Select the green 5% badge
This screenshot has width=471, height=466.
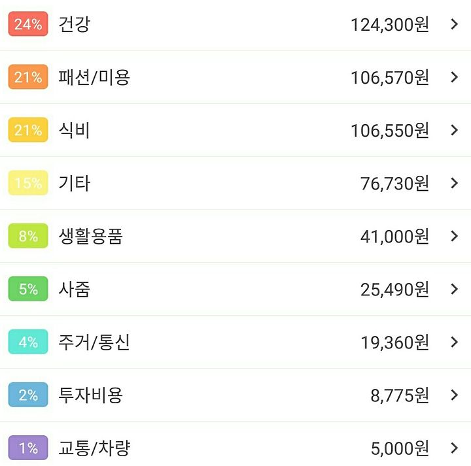point(28,289)
